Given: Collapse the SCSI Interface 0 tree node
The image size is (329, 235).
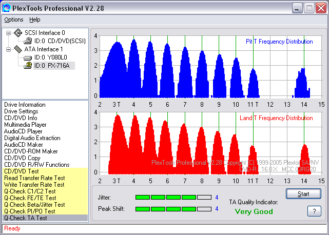Looking at the screenshot, I should click(8, 33).
